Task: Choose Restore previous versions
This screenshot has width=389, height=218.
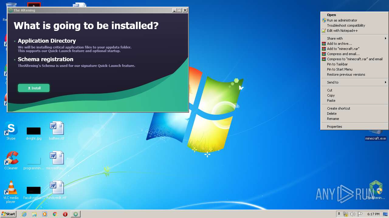Action: coord(354,74)
